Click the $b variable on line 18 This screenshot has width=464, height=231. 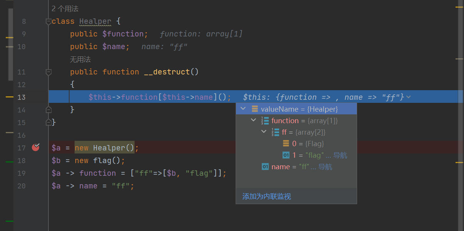click(56, 160)
